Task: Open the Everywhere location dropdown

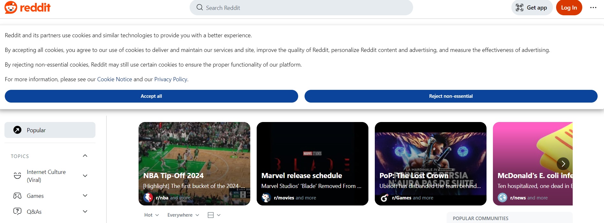Action: (x=183, y=215)
